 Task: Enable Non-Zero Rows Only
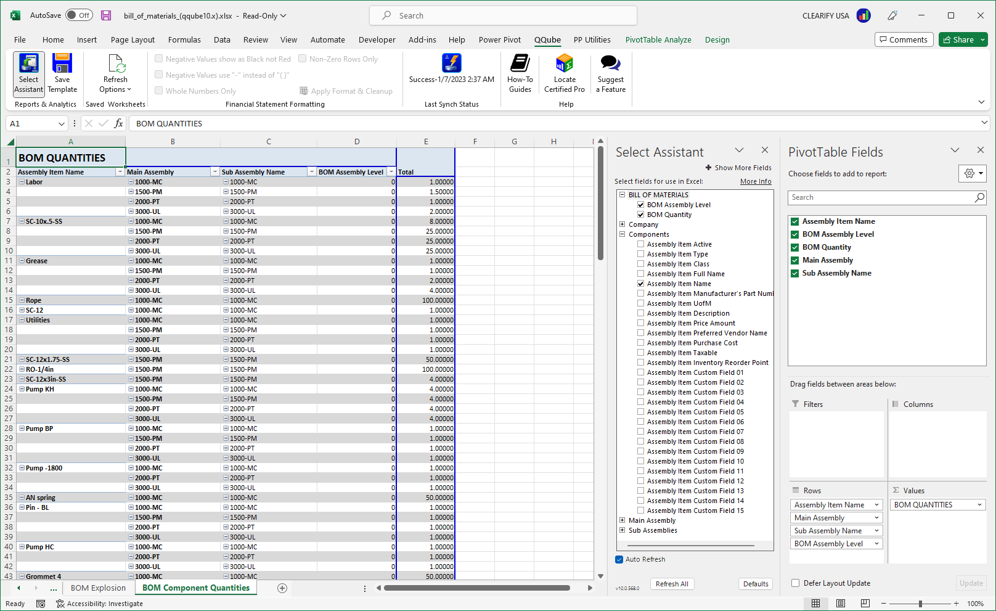point(303,59)
